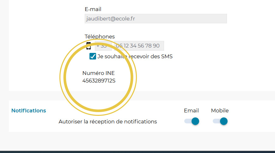Image resolution: width=275 pixels, height=153 pixels.
Task: Click the Numéro INE label
Action: point(98,73)
